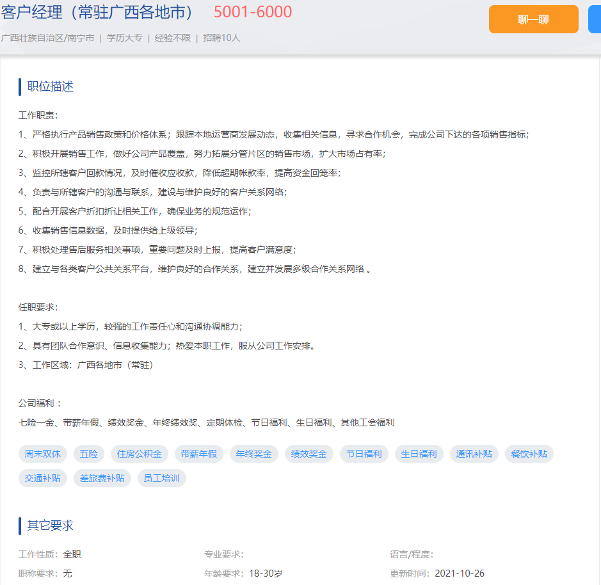Click the 生日福利 benefit tag

click(419, 454)
